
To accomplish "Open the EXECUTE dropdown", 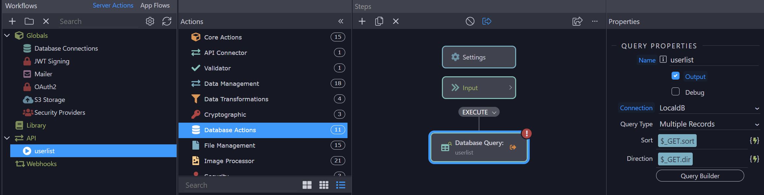I will point(479,112).
